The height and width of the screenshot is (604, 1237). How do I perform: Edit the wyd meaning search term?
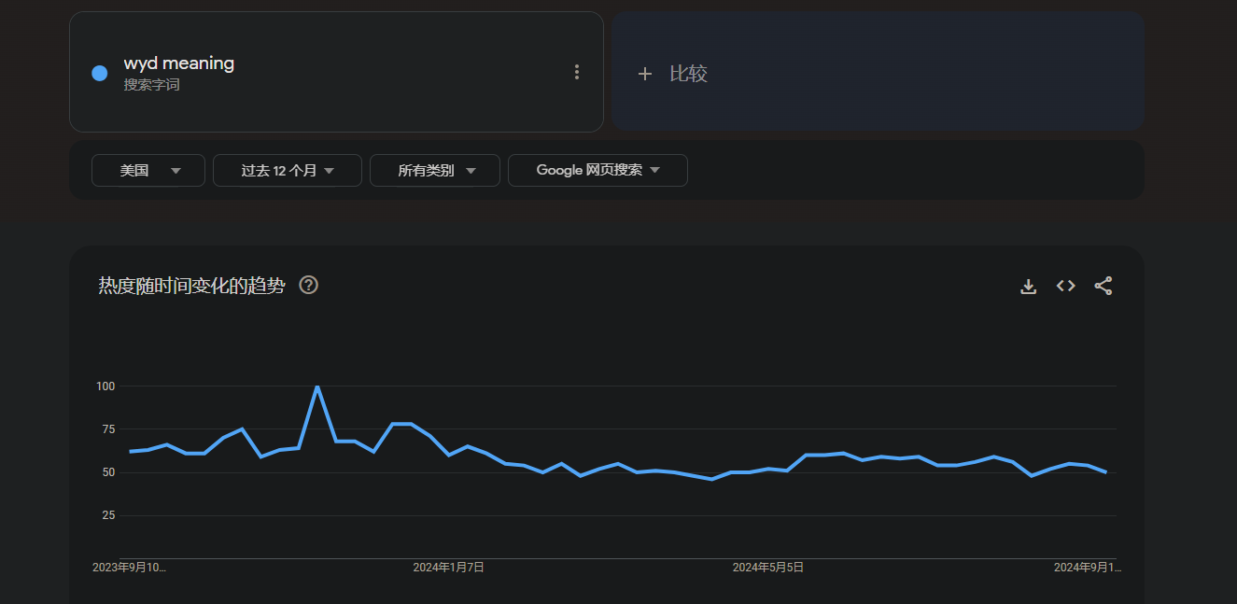click(x=179, y=63)
